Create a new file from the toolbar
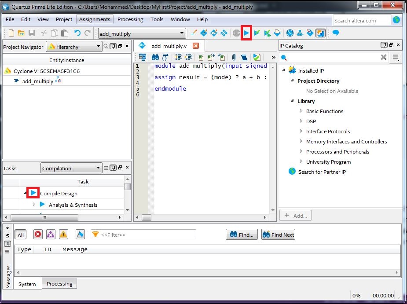The width and height of the screenshot is (407, 304). coord(11,33)
